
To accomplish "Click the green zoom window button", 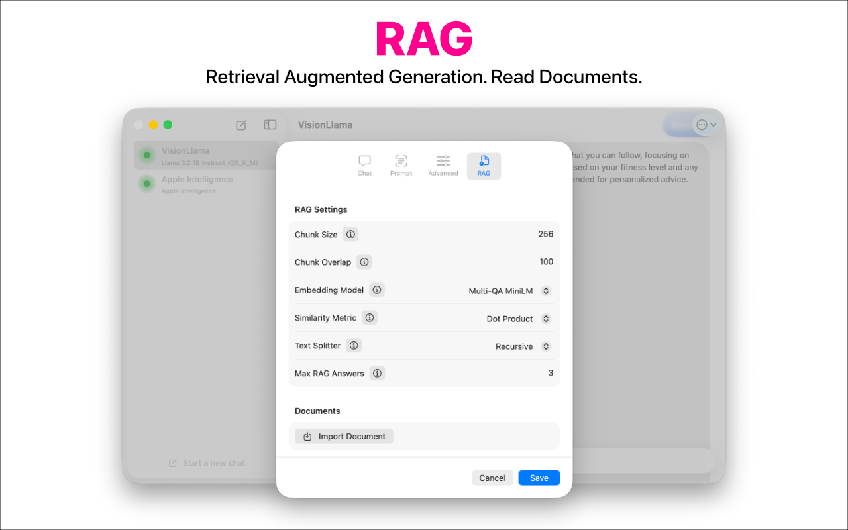I will point(168,125).
